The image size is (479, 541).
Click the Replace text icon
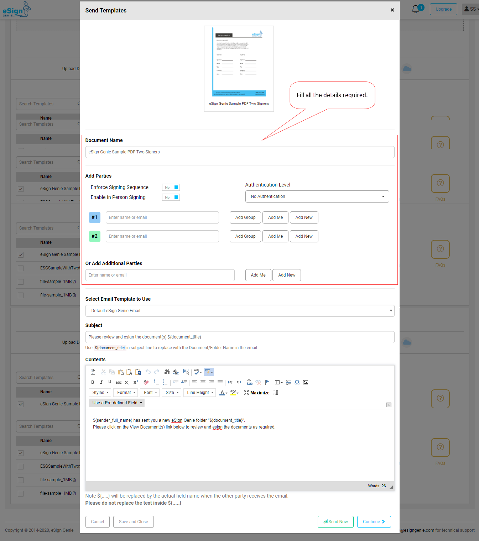(x=176, y=372)
